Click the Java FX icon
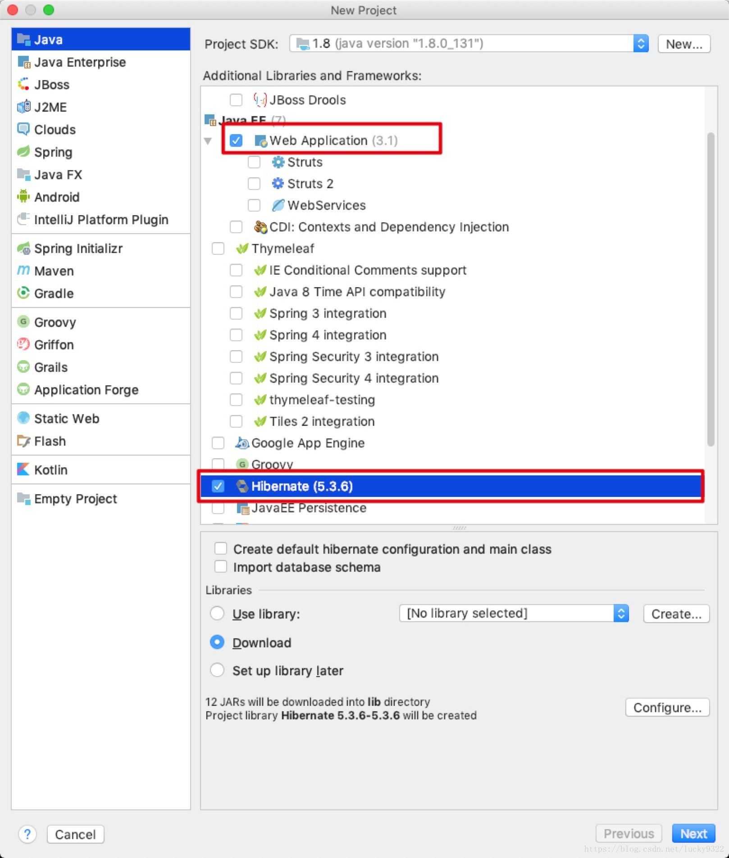 pos(23,175)
